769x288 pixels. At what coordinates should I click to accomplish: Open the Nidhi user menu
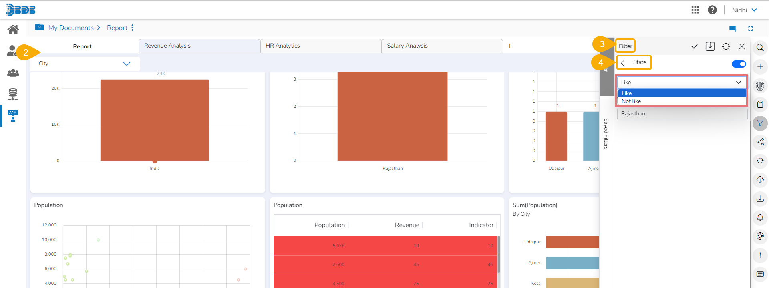(x=744, y=10)
